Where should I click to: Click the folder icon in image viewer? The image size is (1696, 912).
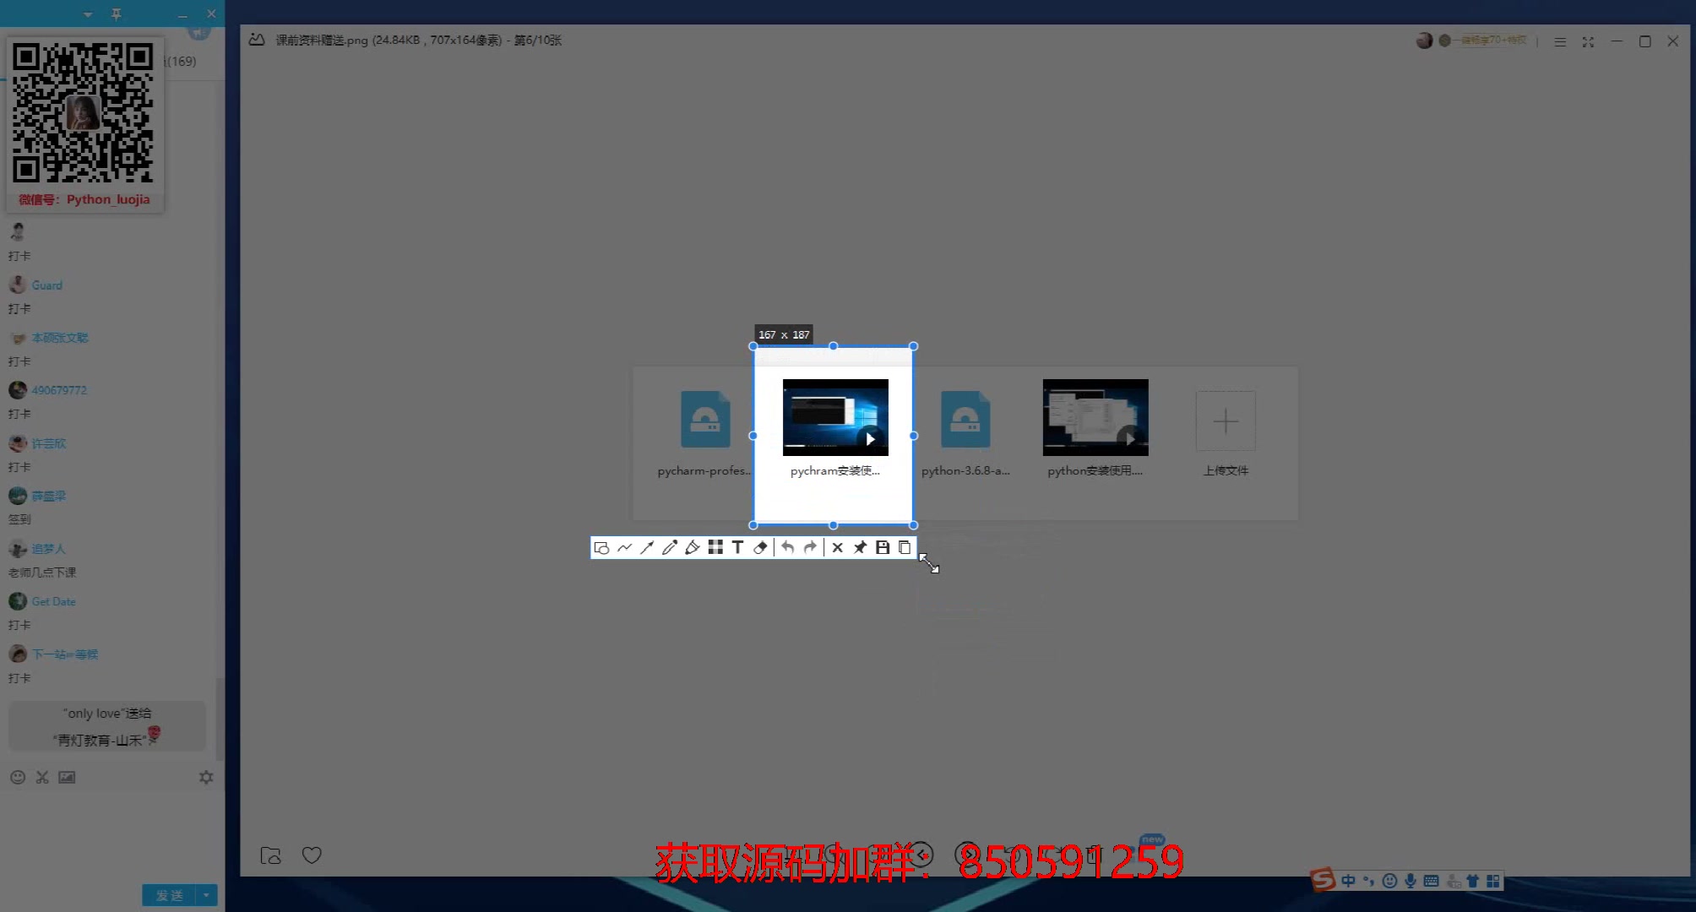[x=270, y=855]
